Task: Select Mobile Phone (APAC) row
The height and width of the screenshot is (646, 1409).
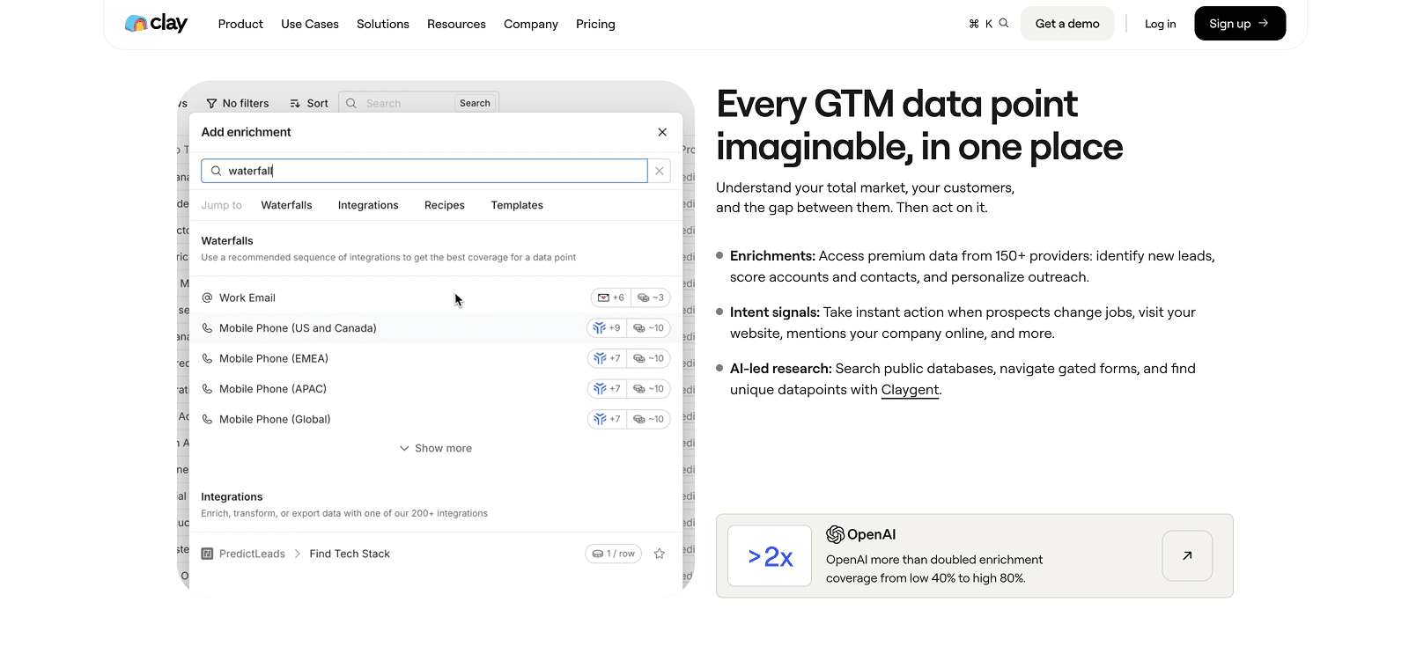Action: [x=436, y=389]
